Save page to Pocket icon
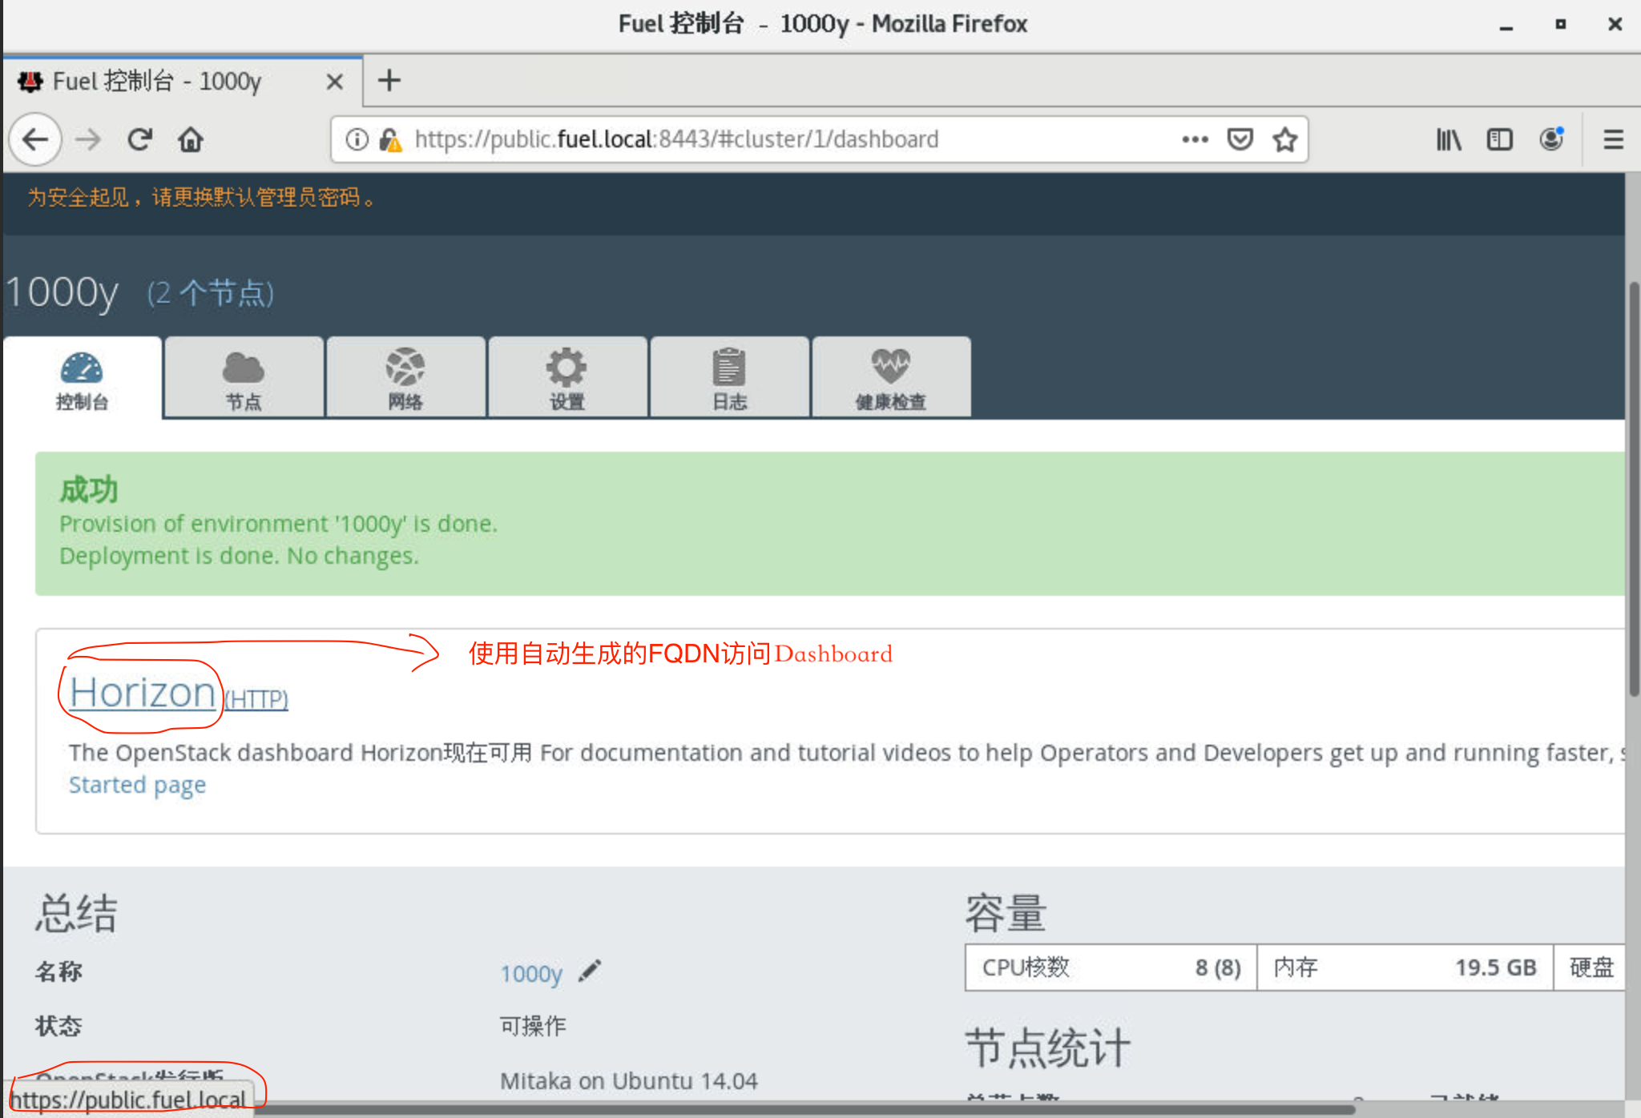This screenshot has width=1641, height=1118. click(1240, 139)
